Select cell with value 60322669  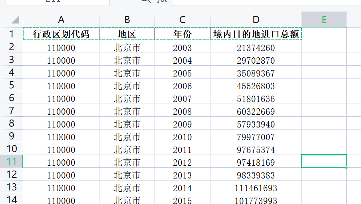(256, 110)
